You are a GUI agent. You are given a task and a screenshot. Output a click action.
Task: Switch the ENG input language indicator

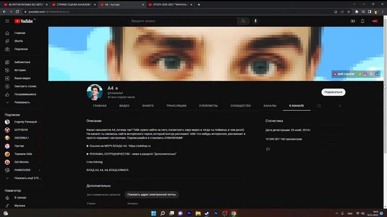pyautogui.click(x=350, y=213)
